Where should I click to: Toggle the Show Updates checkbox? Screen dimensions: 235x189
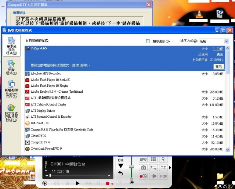click(x=148, y=41)
